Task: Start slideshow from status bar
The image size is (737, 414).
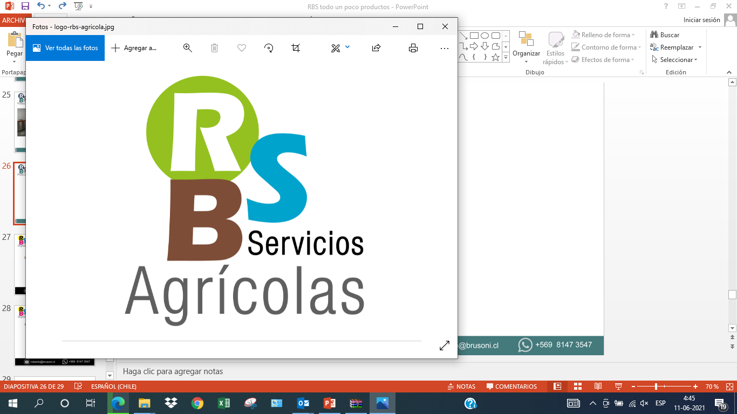Action: pos(618,387)
